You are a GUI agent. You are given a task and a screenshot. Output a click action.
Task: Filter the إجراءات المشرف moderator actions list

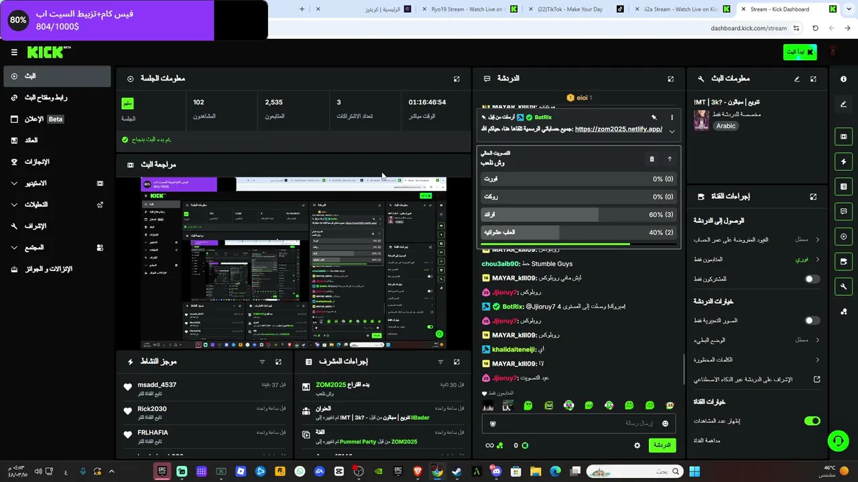click(x=440, y=362)
